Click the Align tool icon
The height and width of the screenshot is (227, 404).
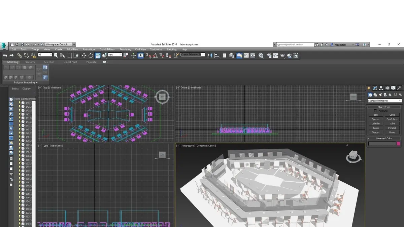(217, 55)
